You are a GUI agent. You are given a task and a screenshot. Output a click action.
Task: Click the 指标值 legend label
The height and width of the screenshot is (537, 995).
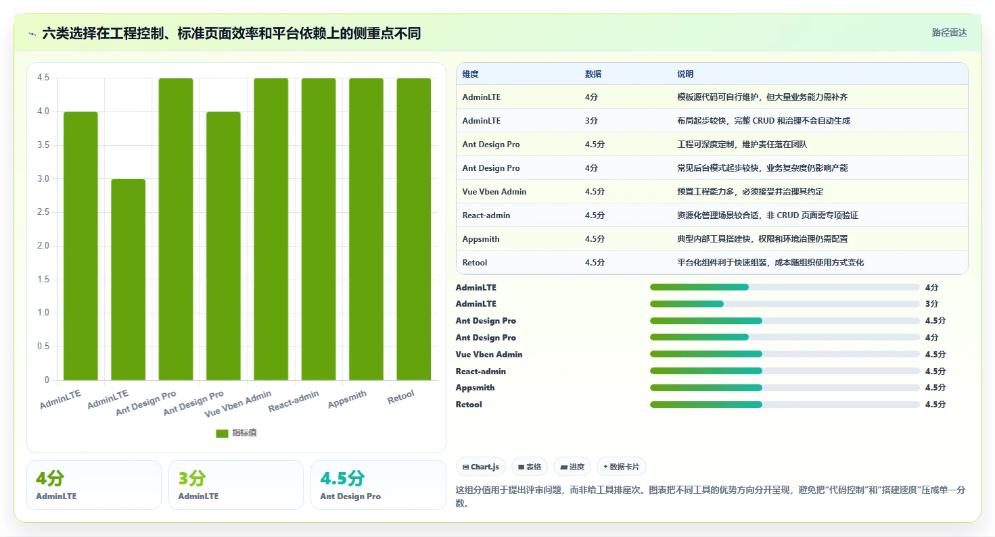pyautogui.click(x=244, y=433)
